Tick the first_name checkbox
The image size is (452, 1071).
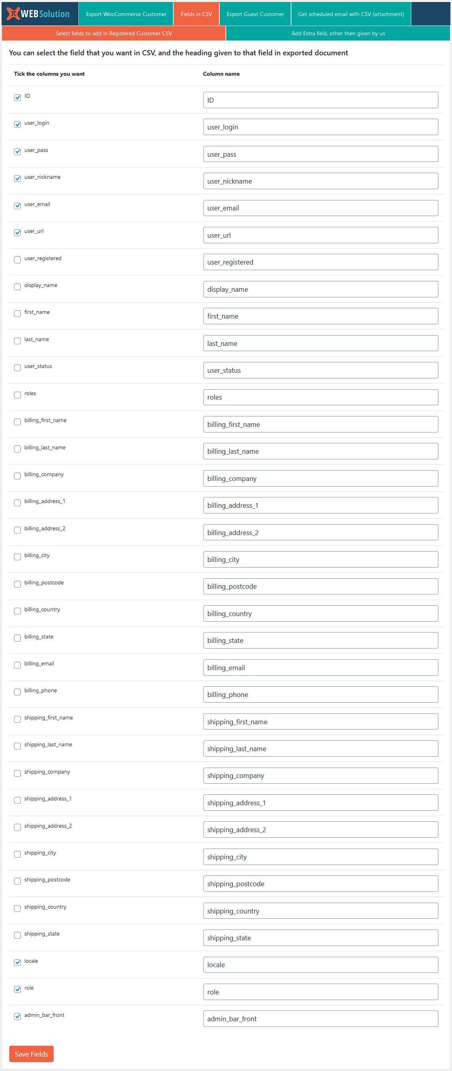point(18,313)
